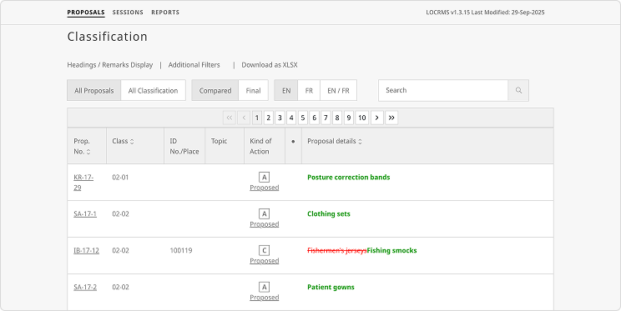
Task: Switch to Compared view
Action: point(215,90)
